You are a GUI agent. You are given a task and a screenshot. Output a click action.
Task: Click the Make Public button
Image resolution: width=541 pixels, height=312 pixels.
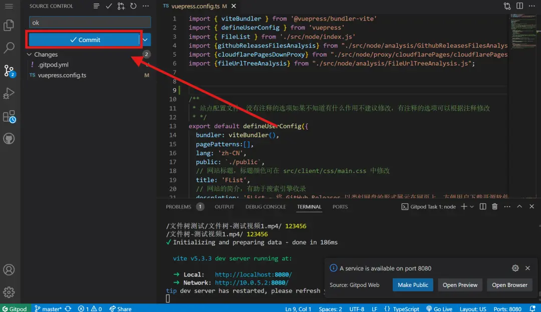click(x=413, y=285)
